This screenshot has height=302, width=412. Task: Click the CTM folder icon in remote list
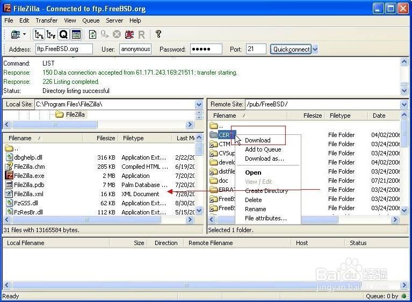click(214, 144)
